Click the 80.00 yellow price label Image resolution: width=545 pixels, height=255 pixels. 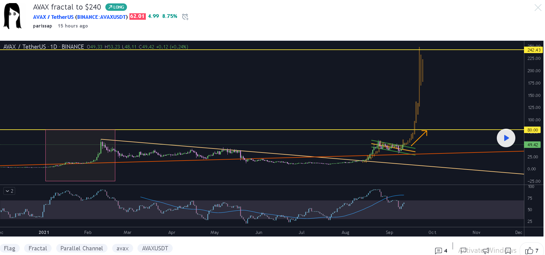pos(533,130)
